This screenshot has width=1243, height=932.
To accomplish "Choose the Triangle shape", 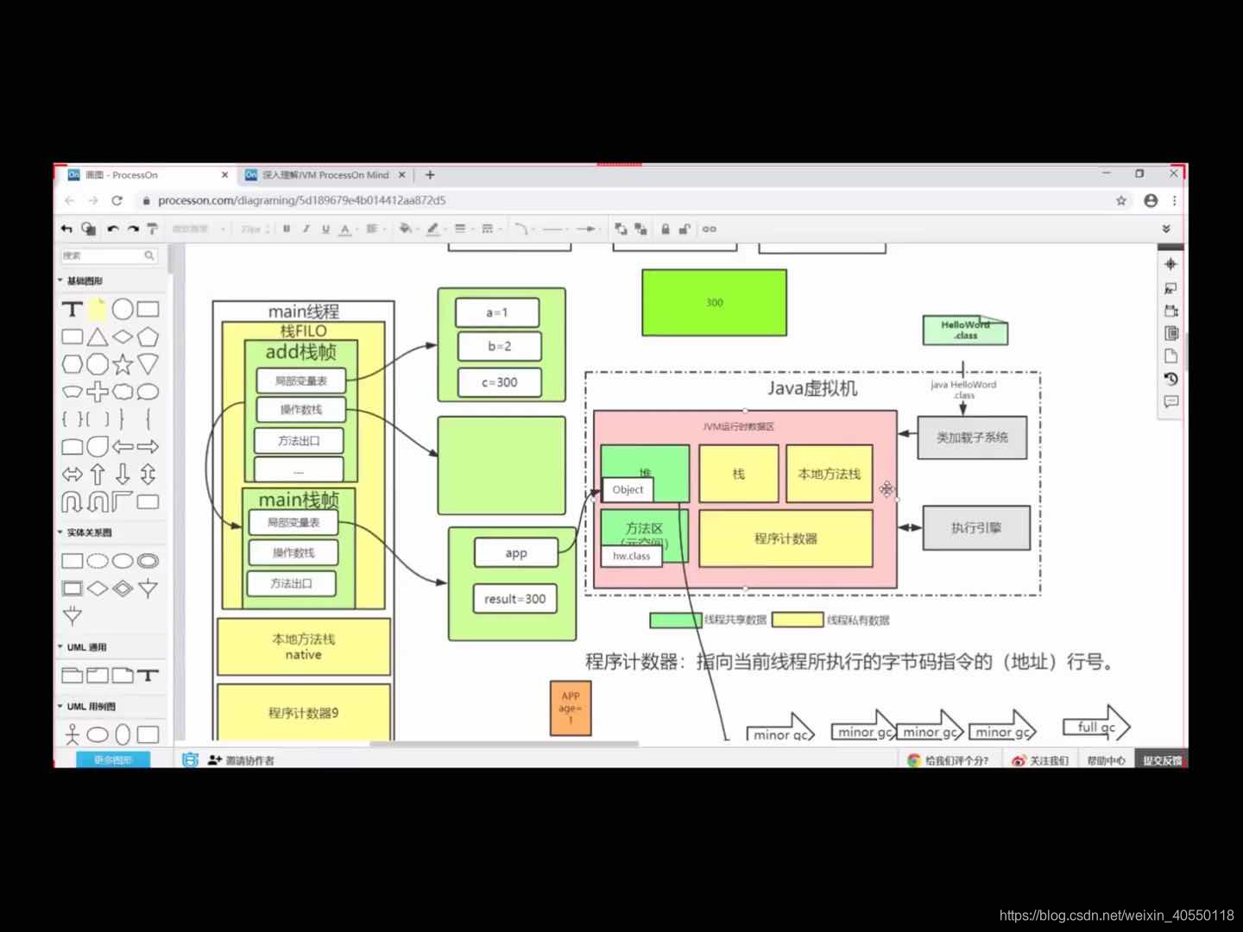I will (x=97, y=337).
